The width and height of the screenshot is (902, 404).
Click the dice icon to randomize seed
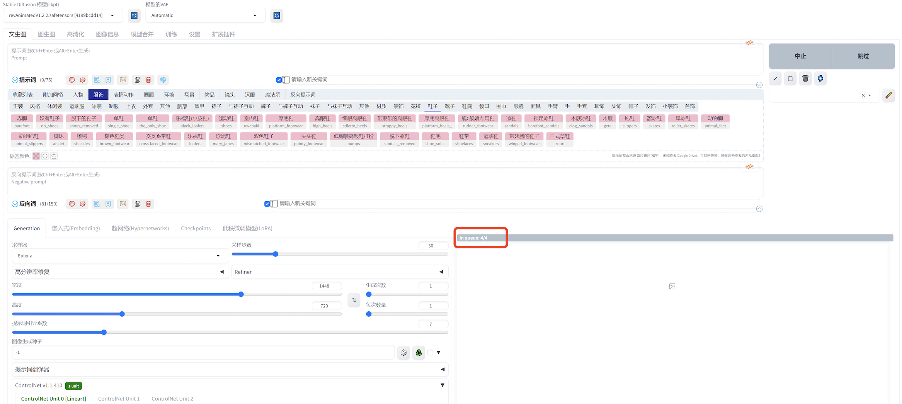pos(404,353)
